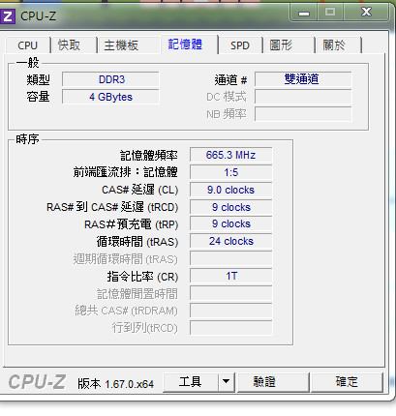Screen dimensions: 396x416
Task: Click the 雙通道 channel field
Action: tap(303, 79)
